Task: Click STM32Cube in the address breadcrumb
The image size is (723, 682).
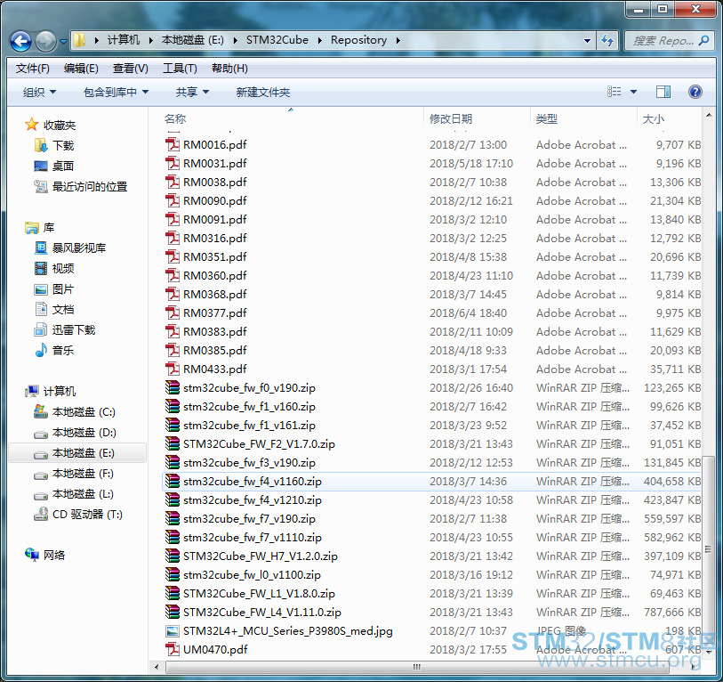Action: (x=277, y=40)
